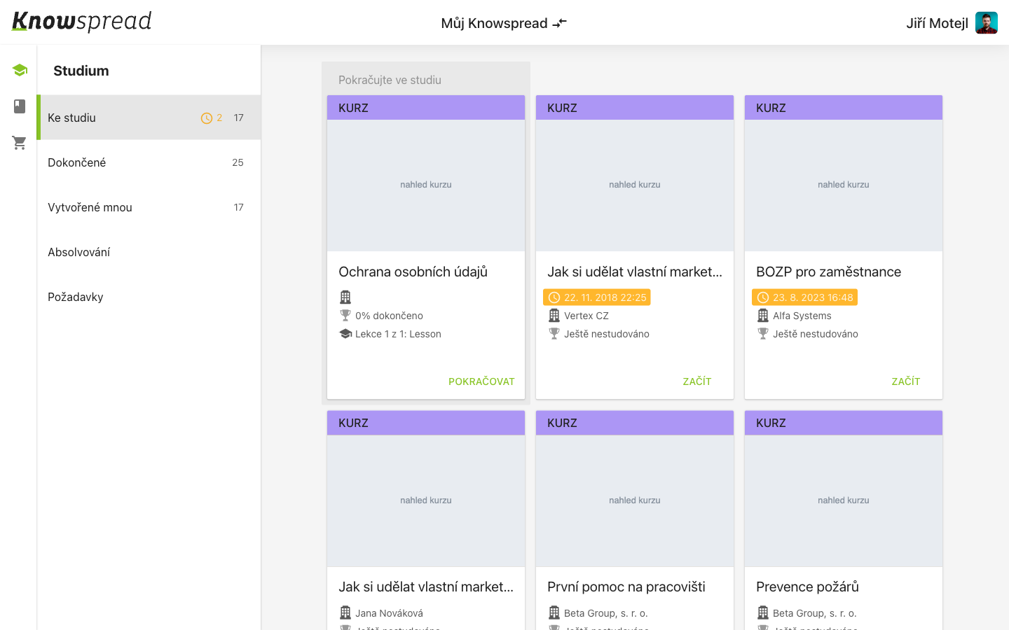Click the graduation cap icon beside Lekce 1 z 1
1009x630 pixels.
click(345, 334)
